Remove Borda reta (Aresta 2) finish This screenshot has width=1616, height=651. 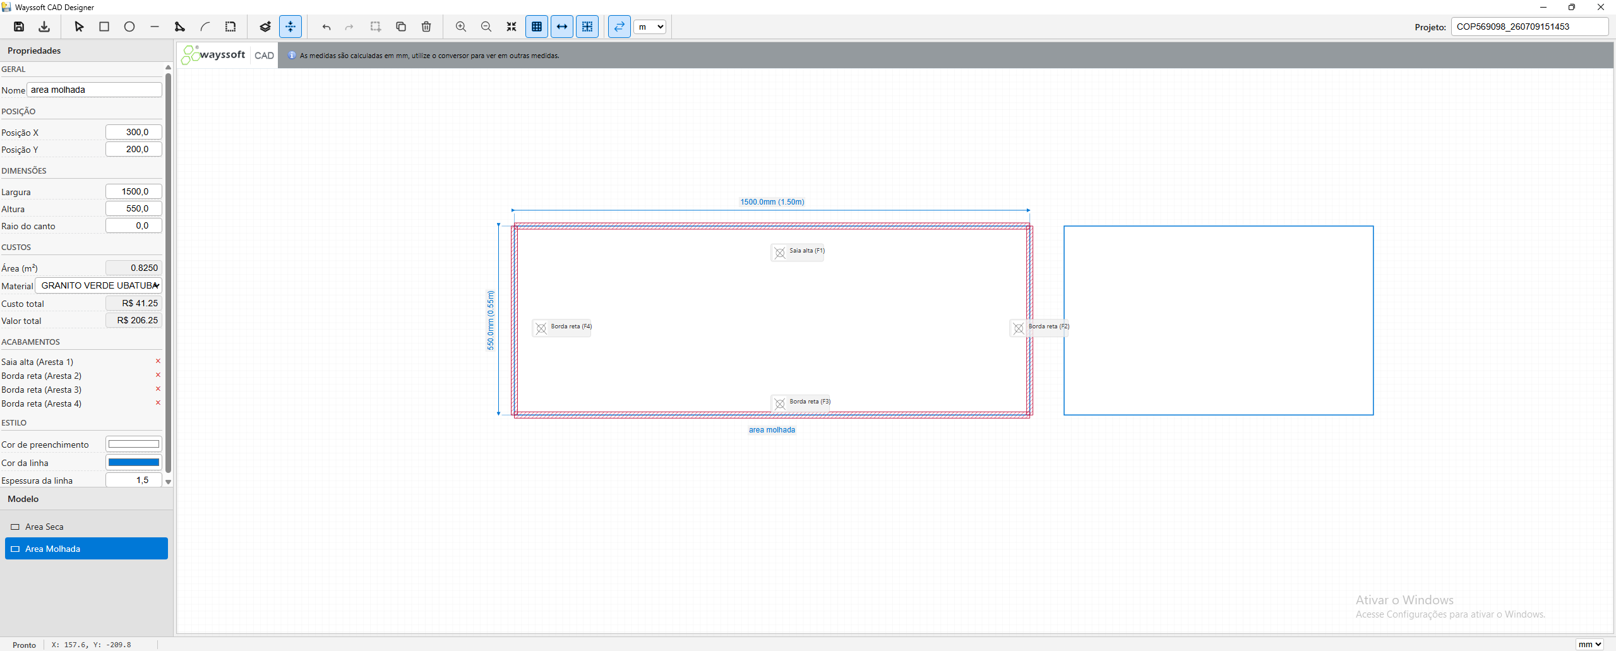tap(158, 375)
